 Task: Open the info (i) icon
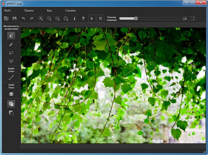75,18
